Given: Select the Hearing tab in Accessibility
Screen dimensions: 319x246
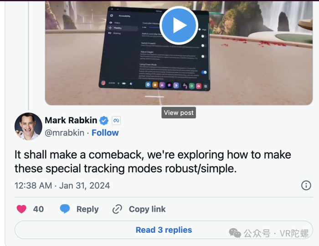Looking at the screenshot, I should point(115,33).
